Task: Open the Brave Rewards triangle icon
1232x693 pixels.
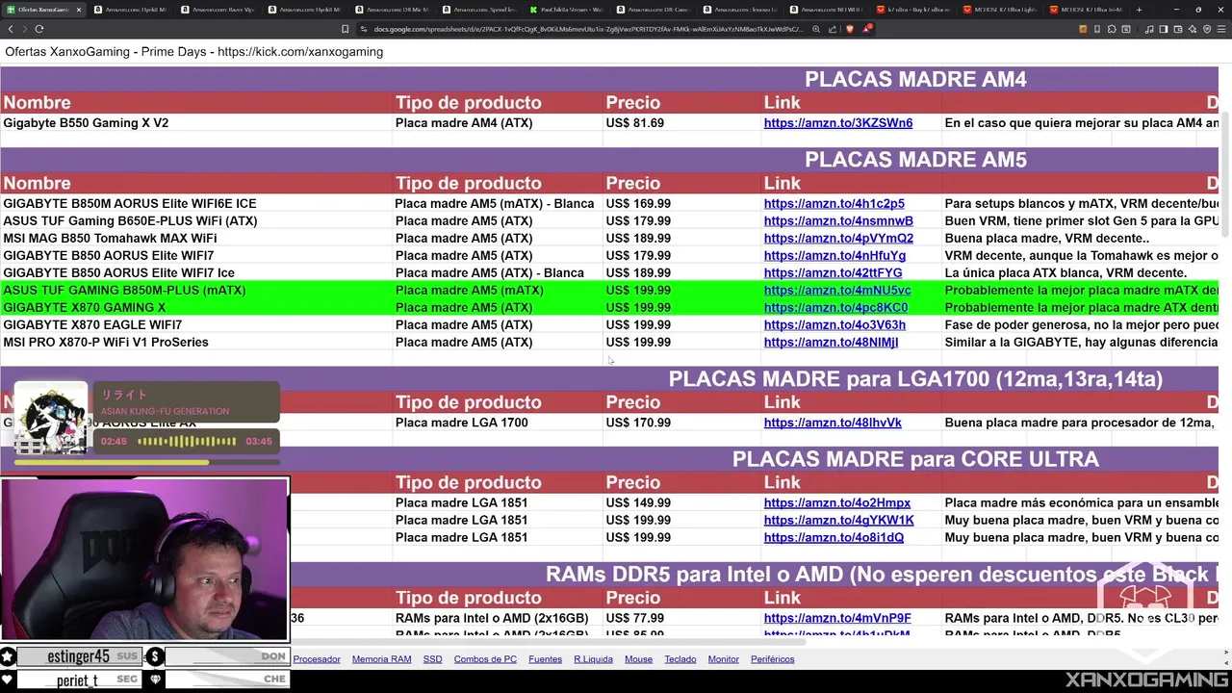Action: click(866, 29)
